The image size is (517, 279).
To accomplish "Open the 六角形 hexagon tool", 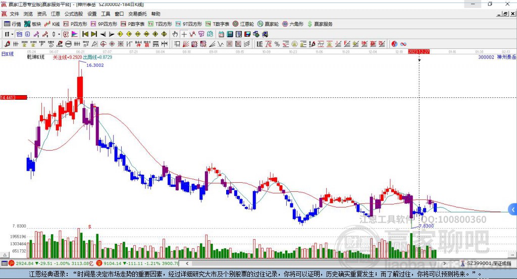I will [x=293, y=24].
